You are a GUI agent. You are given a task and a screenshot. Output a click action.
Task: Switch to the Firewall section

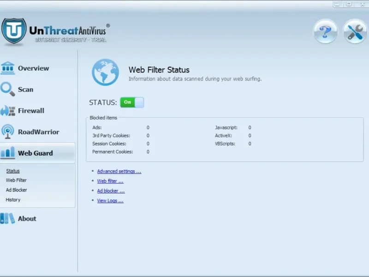click(x=31, y=111)
